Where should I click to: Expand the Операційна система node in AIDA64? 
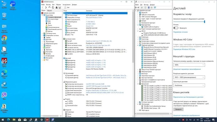(42, 35)
